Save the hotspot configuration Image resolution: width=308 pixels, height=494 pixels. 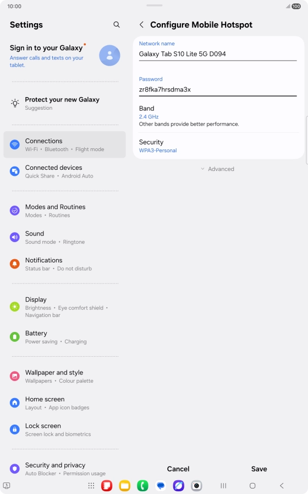point(259,469)
